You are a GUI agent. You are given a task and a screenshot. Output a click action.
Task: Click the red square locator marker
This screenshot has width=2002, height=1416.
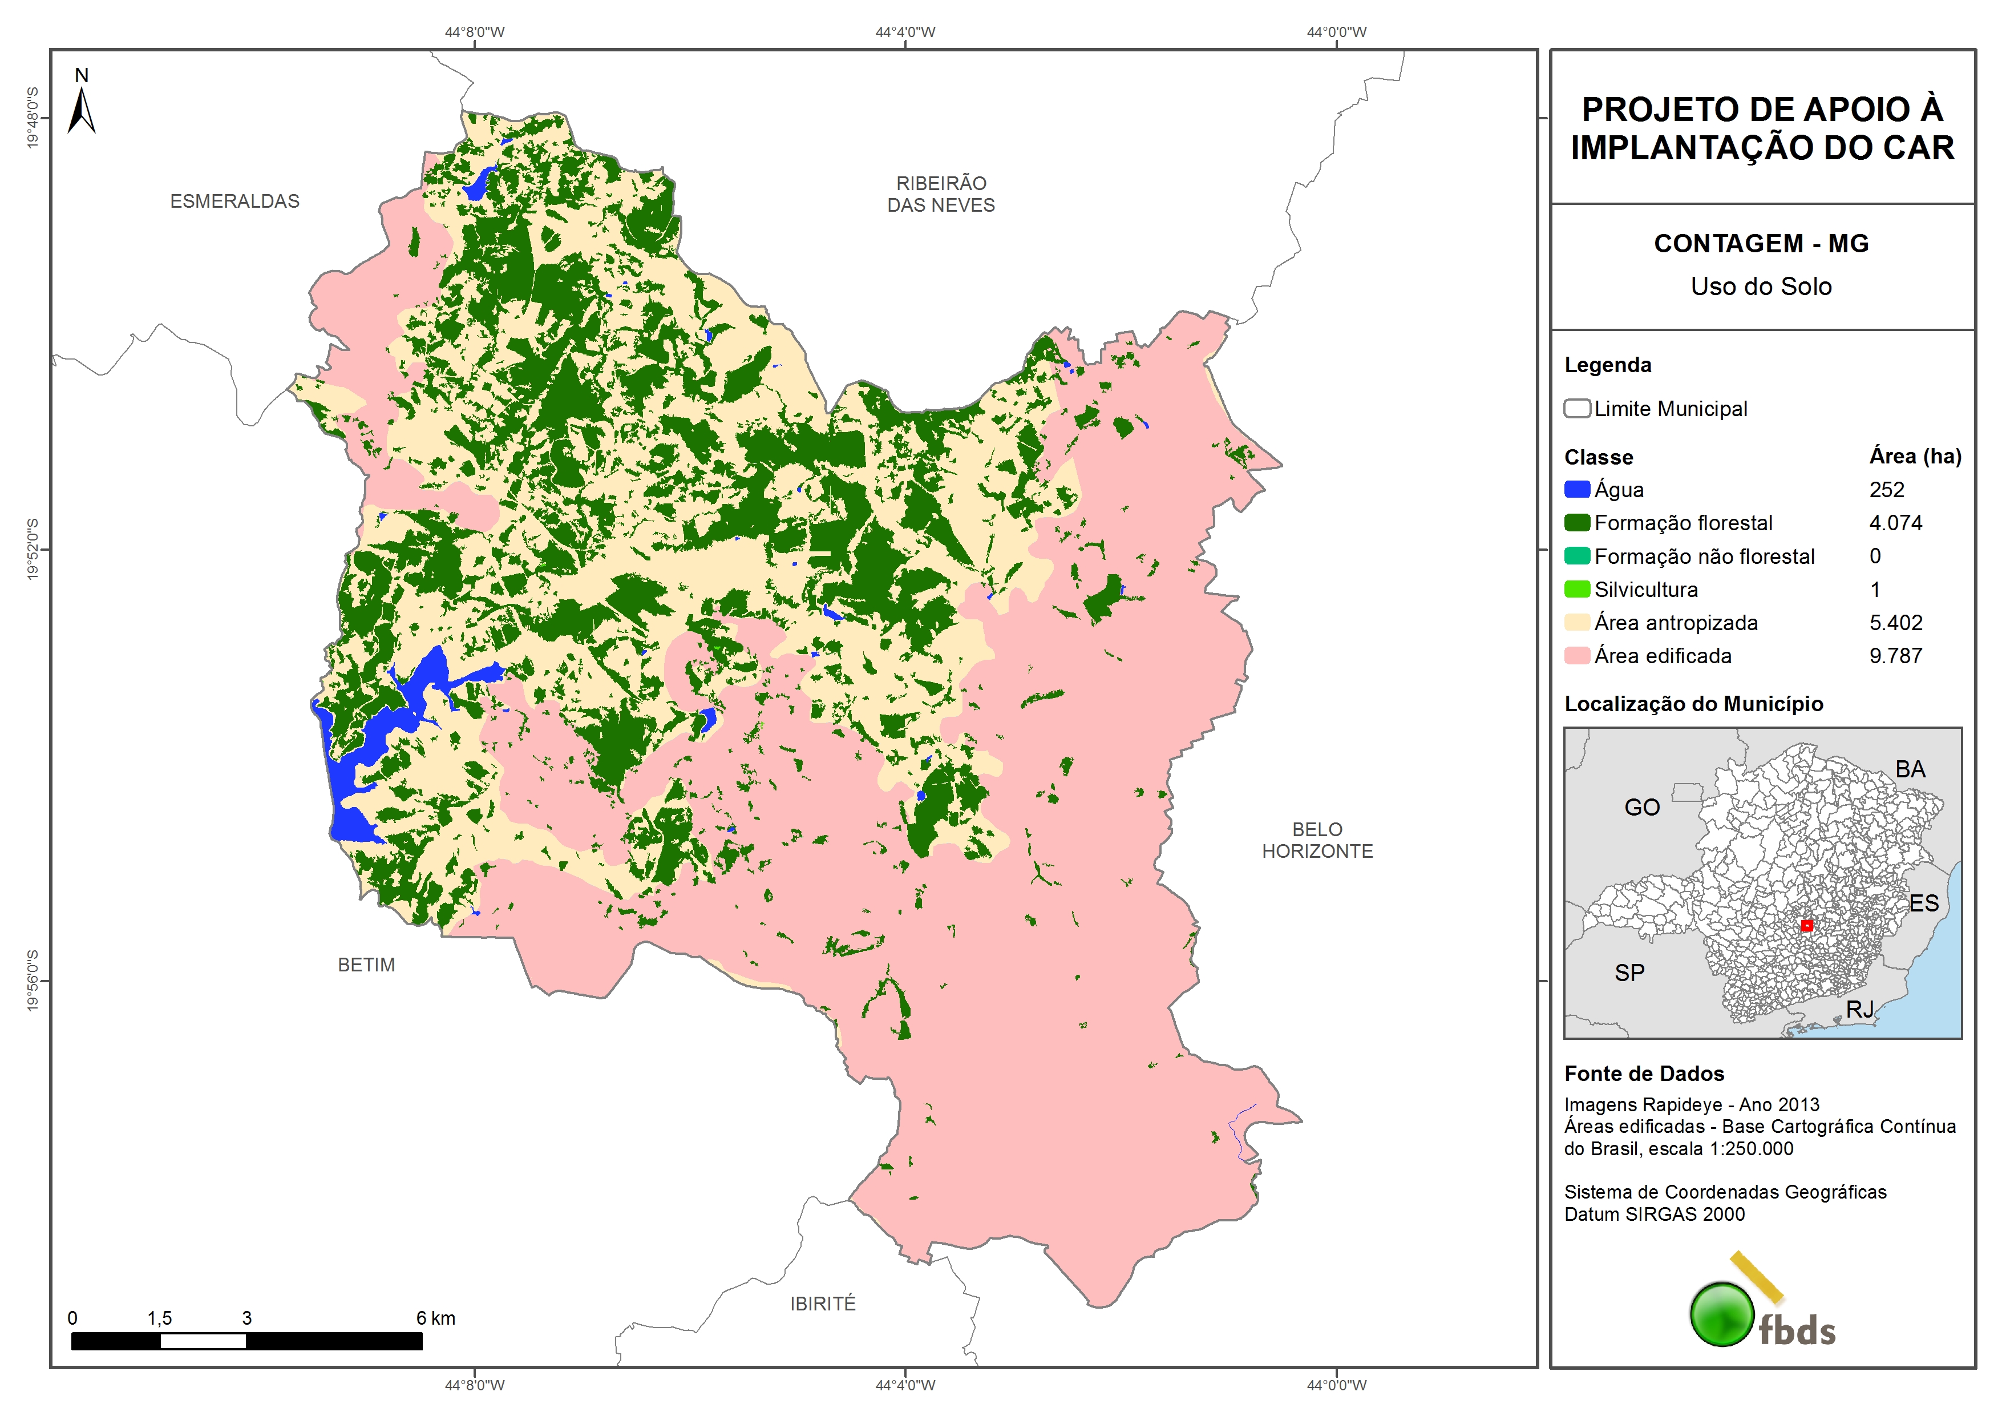tap(1807, 926)
